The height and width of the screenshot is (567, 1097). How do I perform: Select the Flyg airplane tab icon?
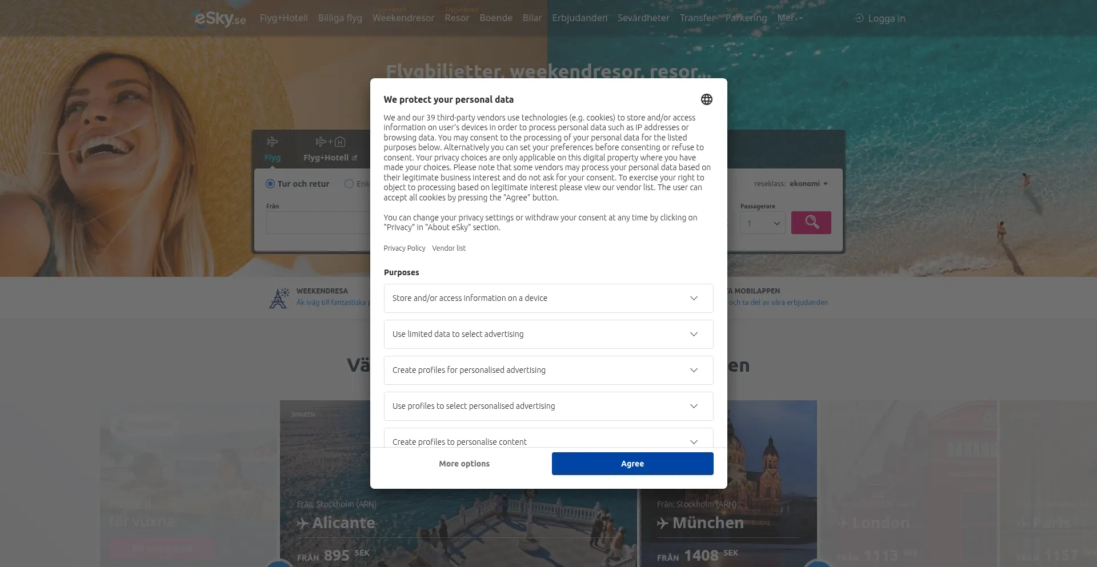272,142
